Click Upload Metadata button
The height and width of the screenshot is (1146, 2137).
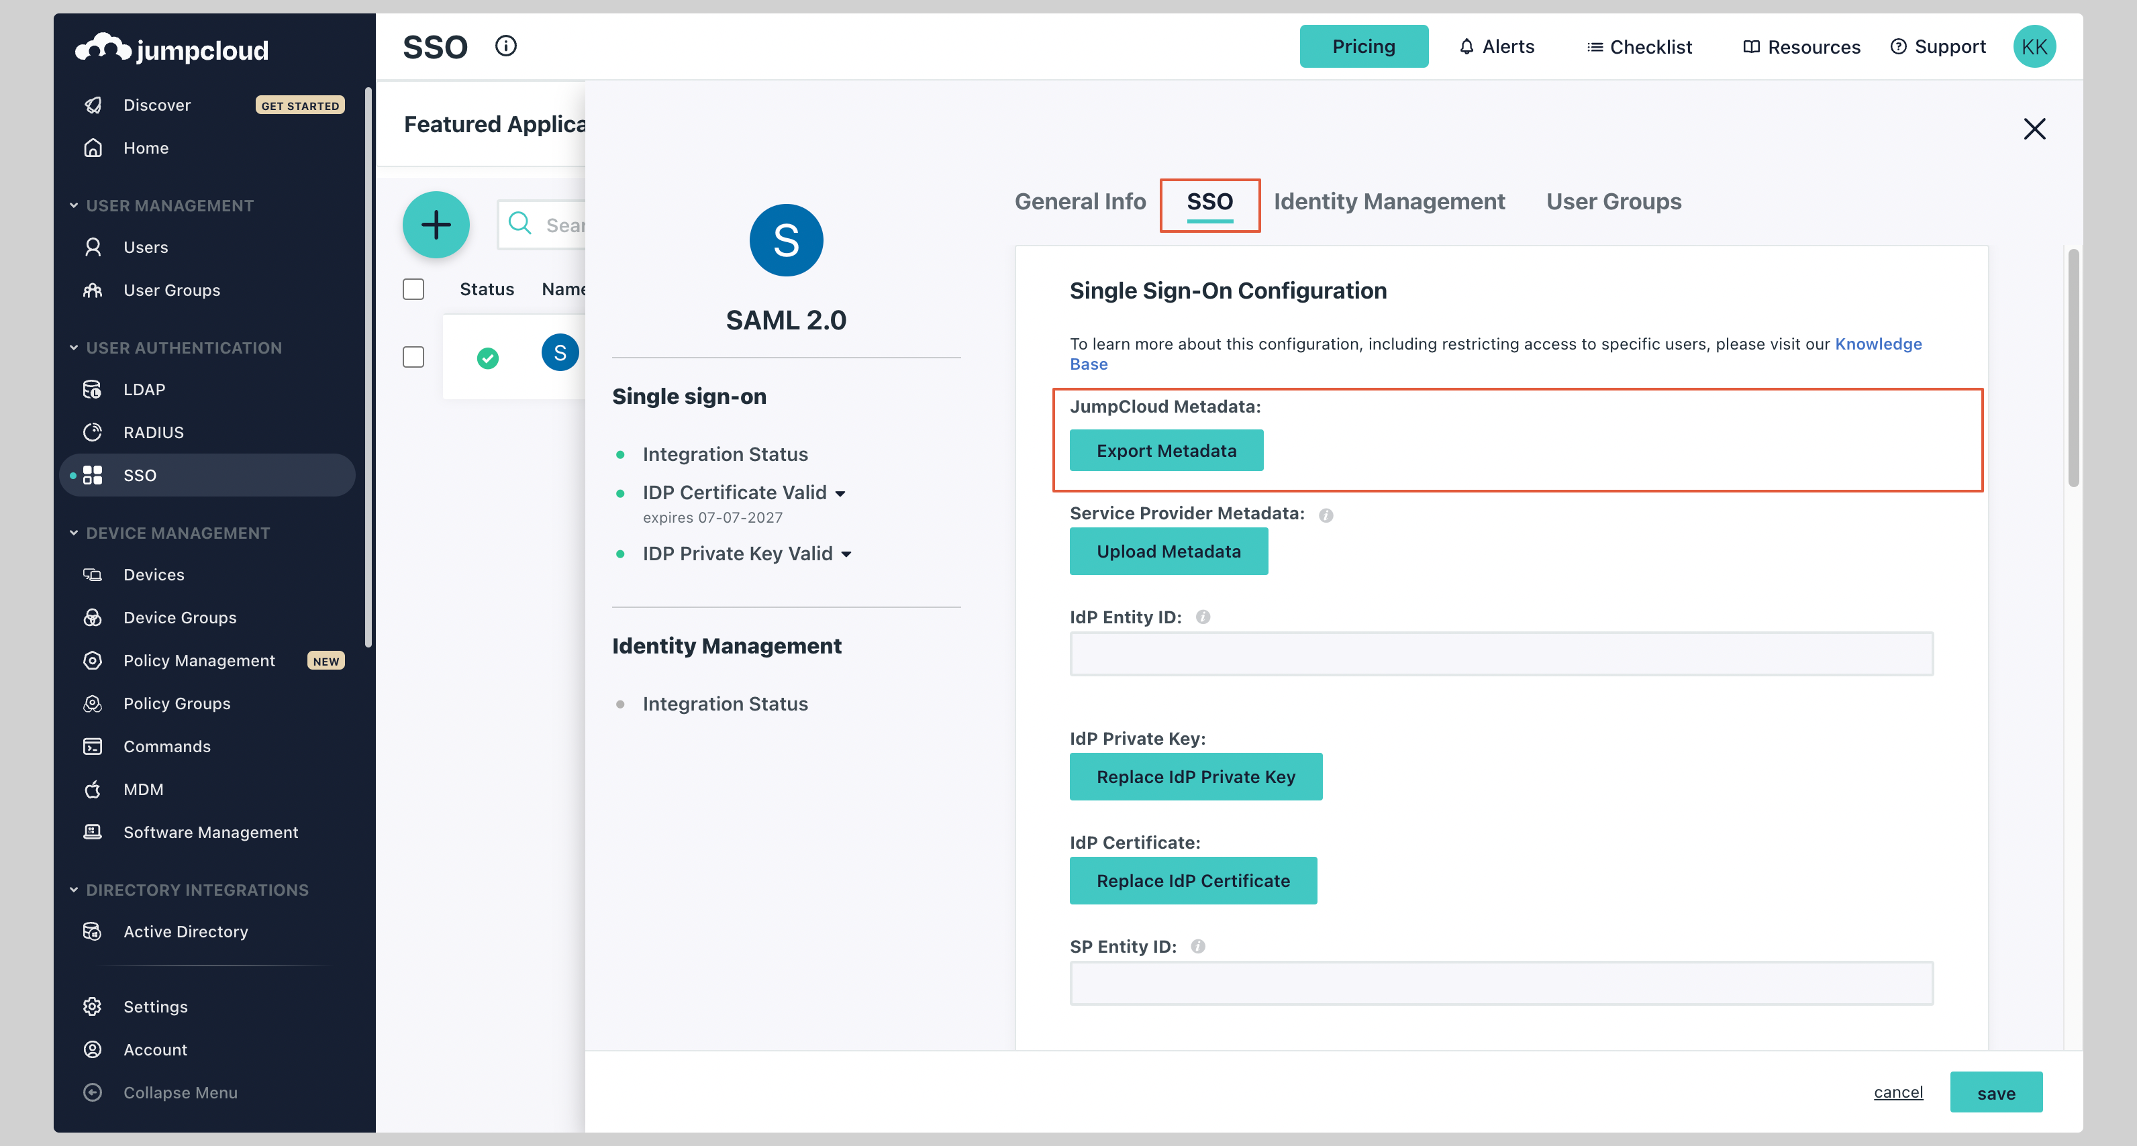click(x=1169, y=552)
